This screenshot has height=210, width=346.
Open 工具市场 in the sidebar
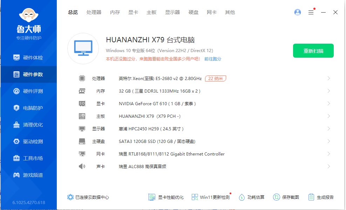[29, 158]
